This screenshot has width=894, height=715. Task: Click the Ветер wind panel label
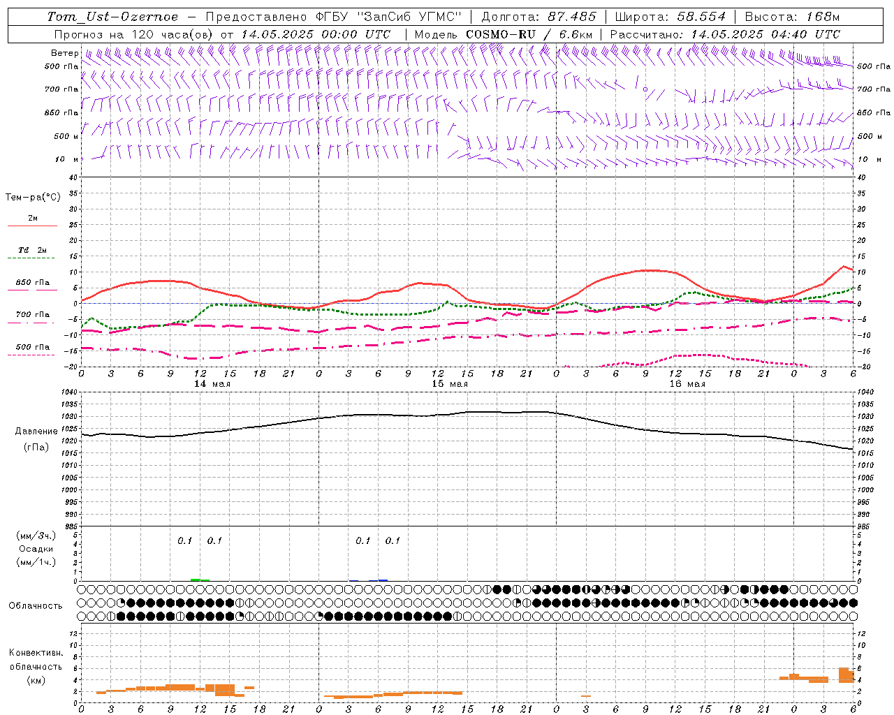64,53
